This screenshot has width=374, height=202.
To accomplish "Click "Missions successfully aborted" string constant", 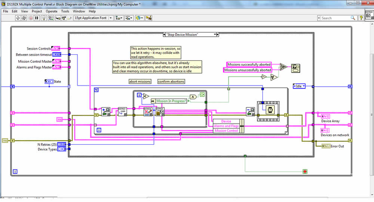I will tap(249, 64).
